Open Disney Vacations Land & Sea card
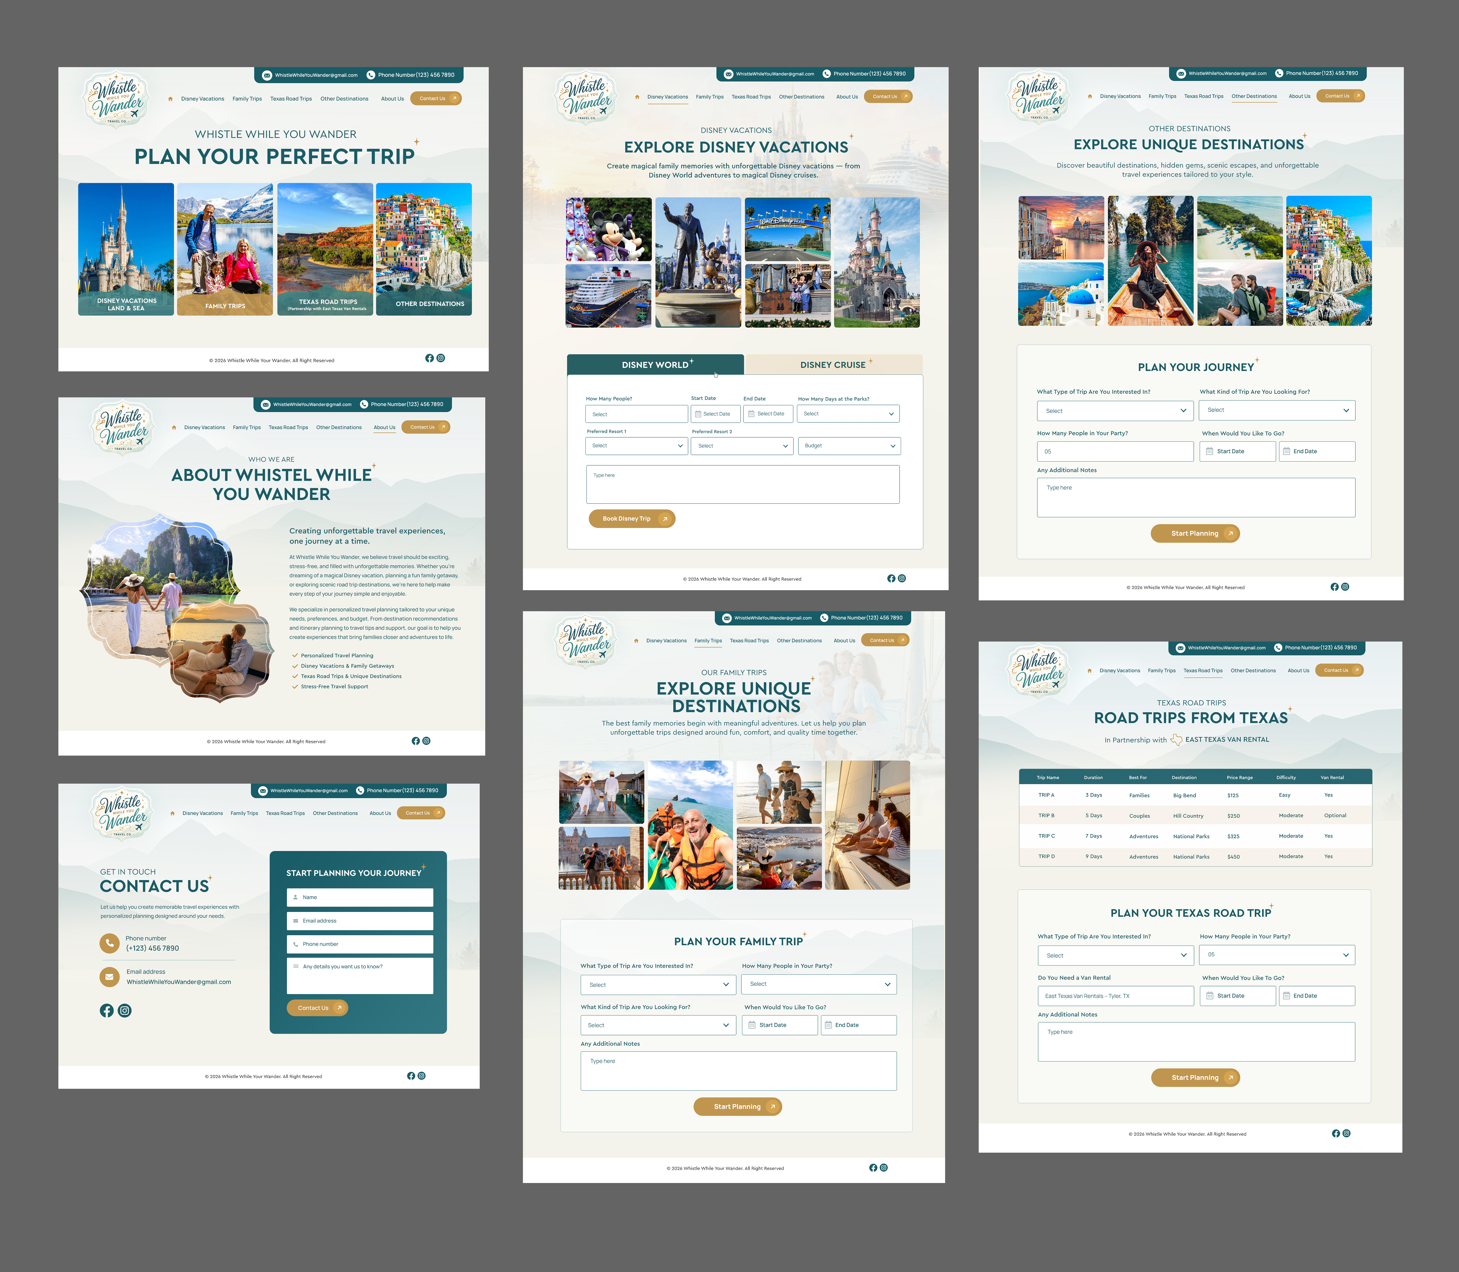Viewport: 1459px width, 1272px height. point(126,249)
